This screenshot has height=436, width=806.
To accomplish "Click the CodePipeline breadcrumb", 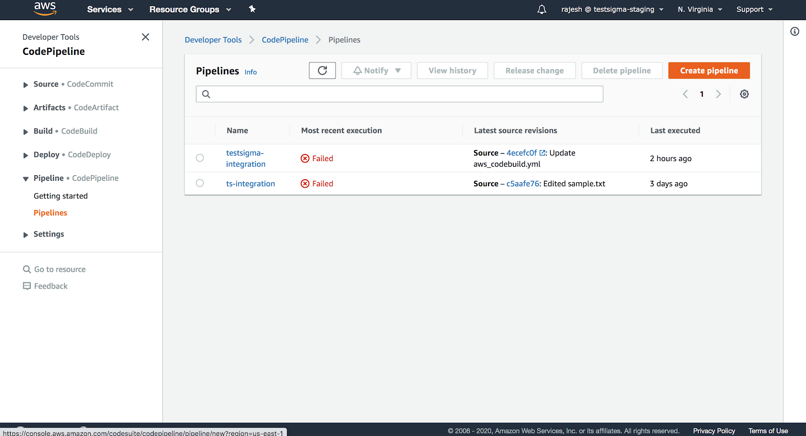I will coord(285,40).
